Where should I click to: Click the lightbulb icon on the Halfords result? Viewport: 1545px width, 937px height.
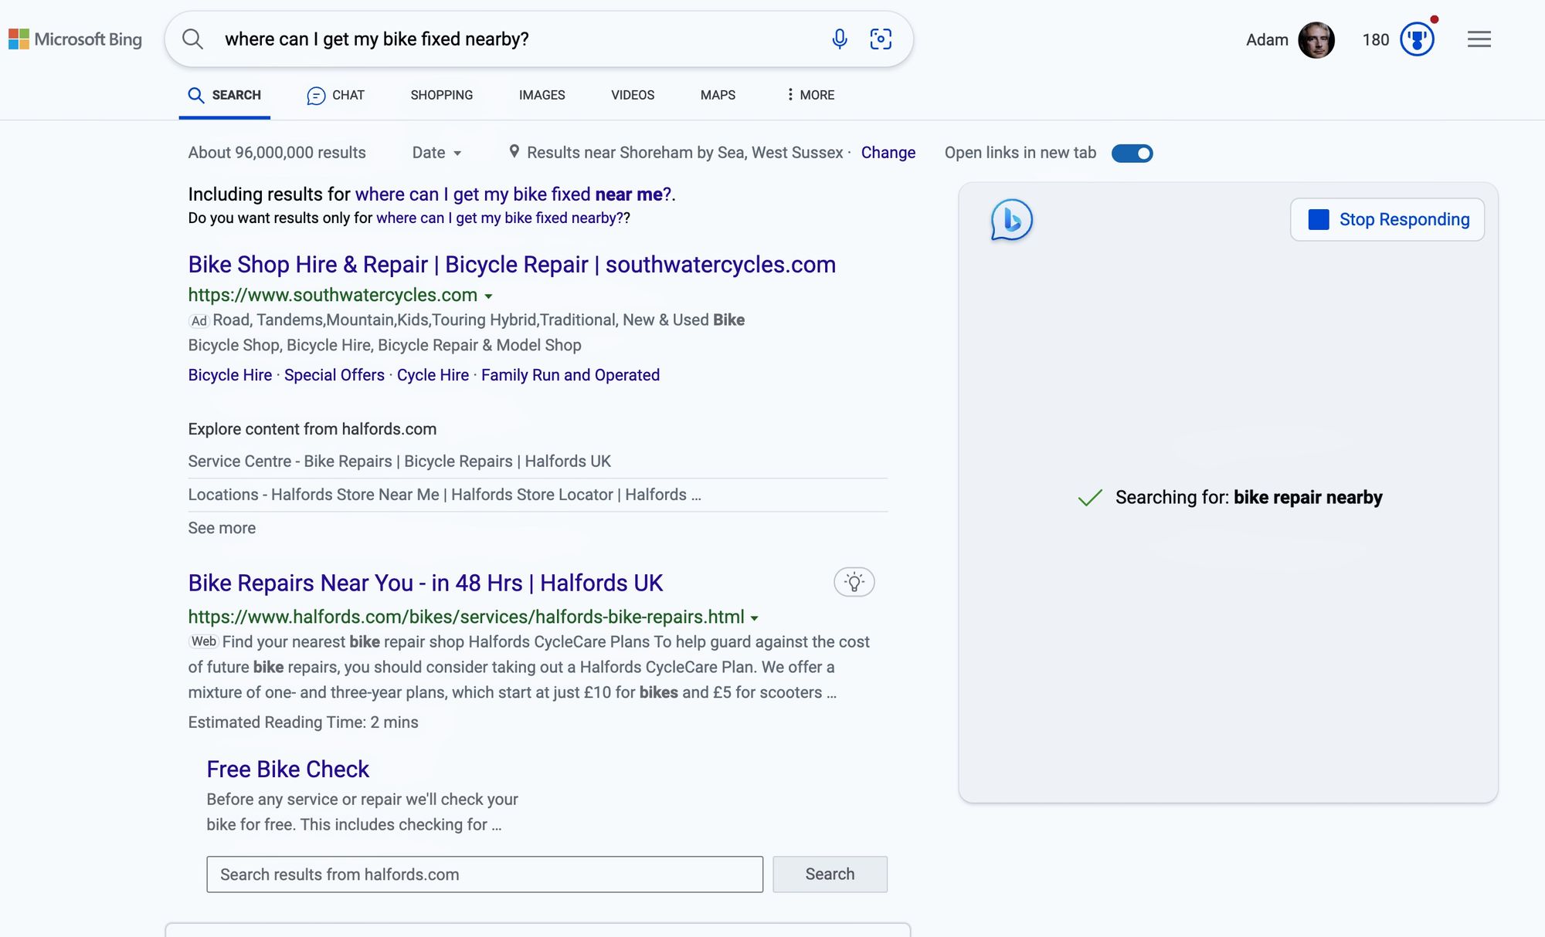coord(854,582)
